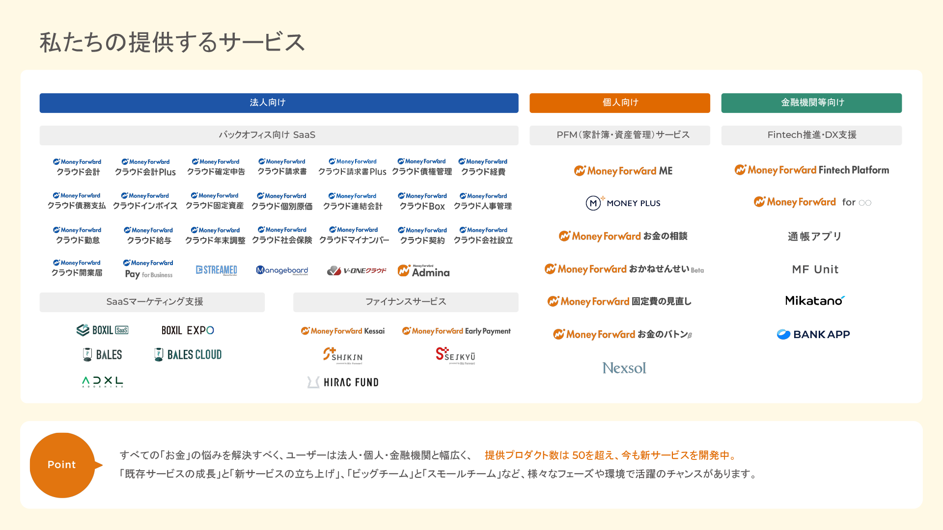943x530 pixels.
Task: Click the Manageboard logo
Action: pos(282,270)
